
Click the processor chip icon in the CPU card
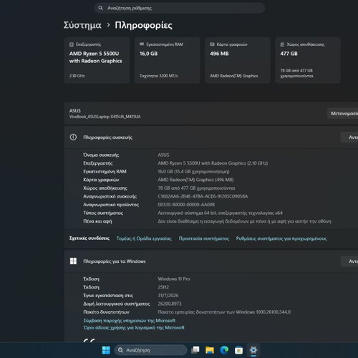tap(72, 44)
